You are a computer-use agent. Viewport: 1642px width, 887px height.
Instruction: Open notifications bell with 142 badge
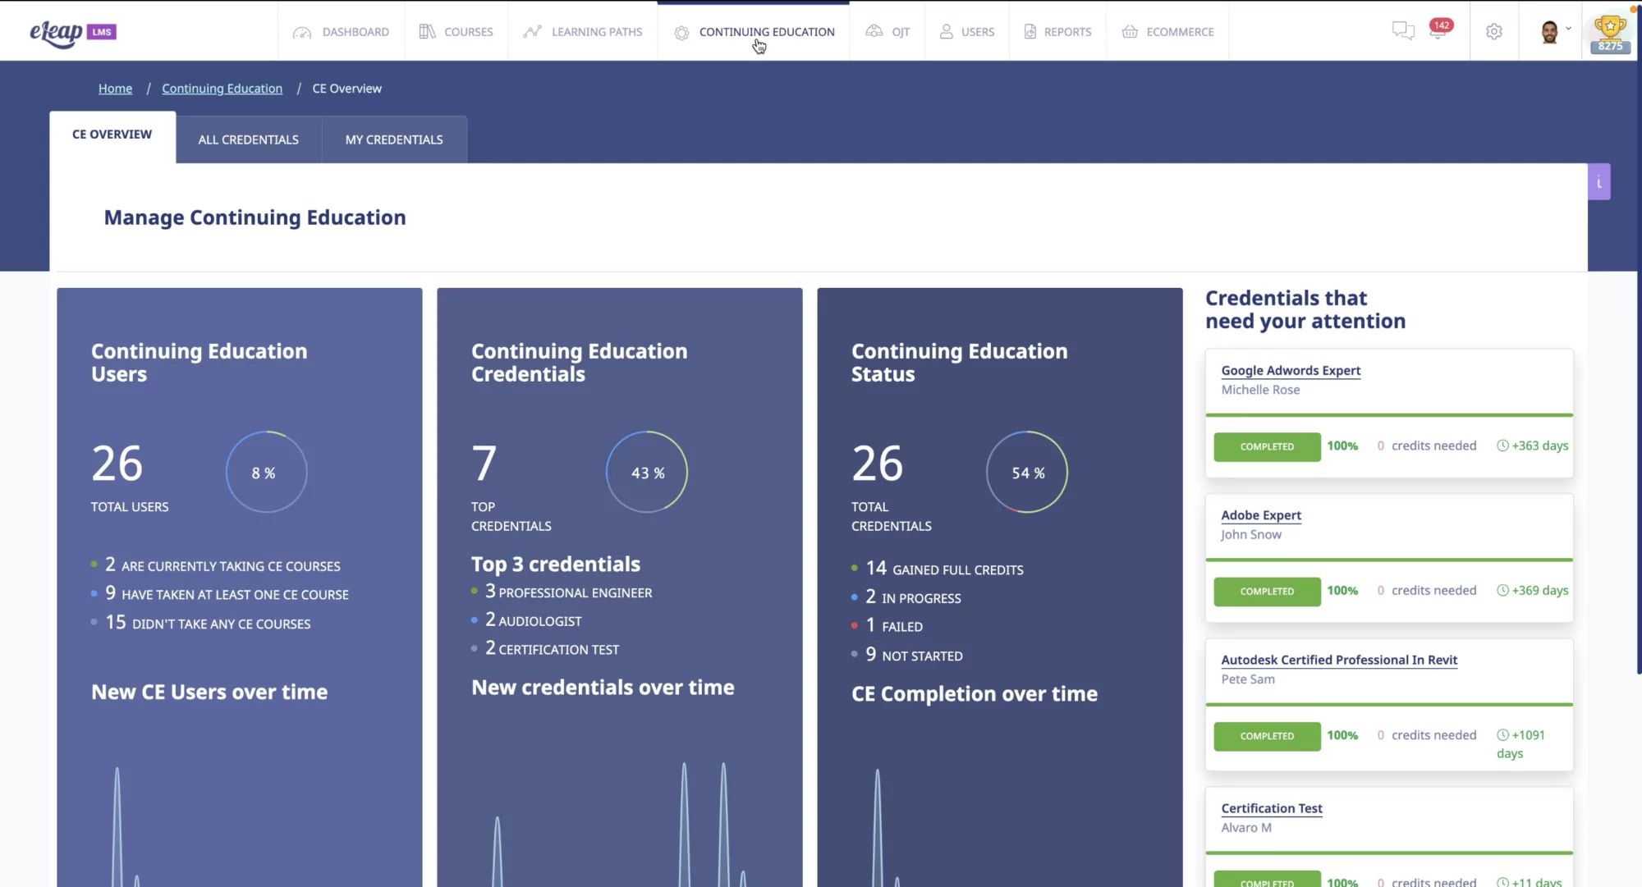(x=1439, y=30)
